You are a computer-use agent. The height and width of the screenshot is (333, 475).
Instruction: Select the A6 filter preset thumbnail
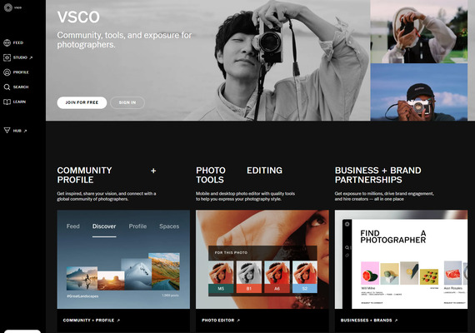pyautogui.click(x=277, y=276)
